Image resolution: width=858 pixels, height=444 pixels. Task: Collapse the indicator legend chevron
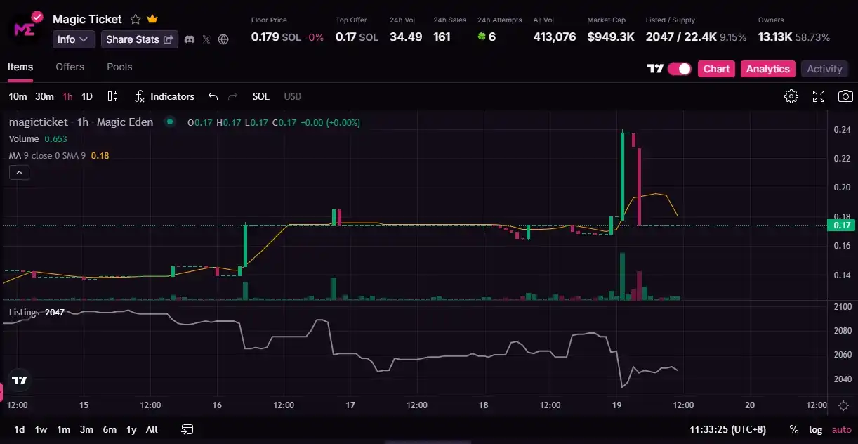click(19, 172)
